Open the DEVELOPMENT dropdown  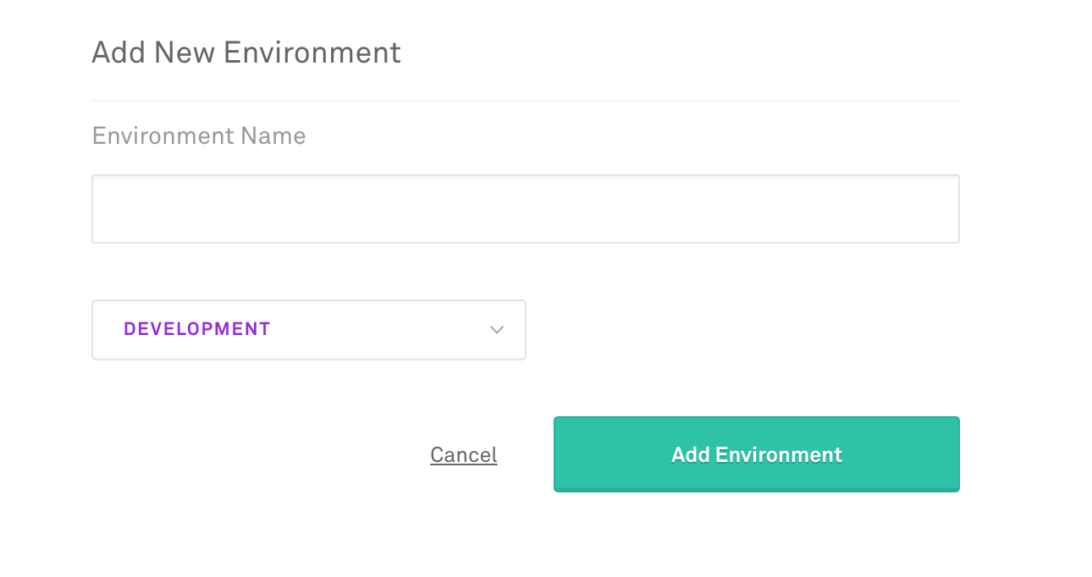pos(308,330)
